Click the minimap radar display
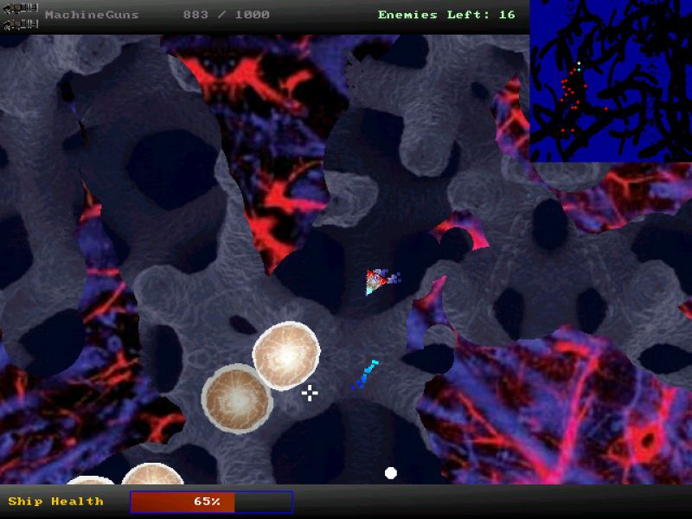The image size is (692, 519). [611, 80]
